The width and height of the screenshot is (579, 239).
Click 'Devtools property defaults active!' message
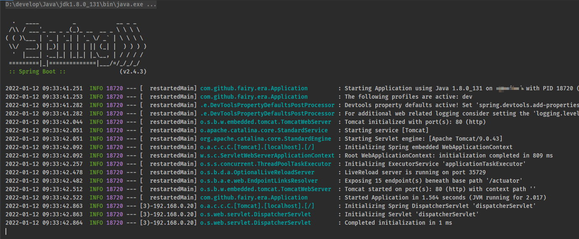[x=461, y=105]
